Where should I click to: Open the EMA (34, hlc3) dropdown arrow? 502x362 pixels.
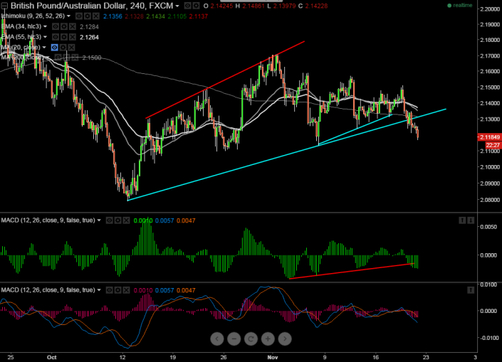pos(45,26)
